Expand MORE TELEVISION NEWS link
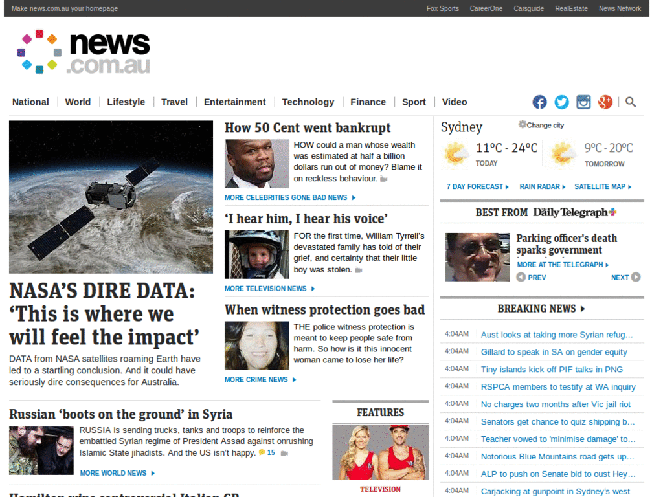The height and width of the screenshot is (497, 663). [x=270, y=288]
